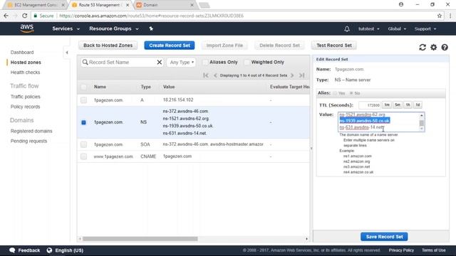Image resolution: width=456 pixels, height=256 pixels.
Task: Open Policy records in the sidebar
Action: pos(25,107)
